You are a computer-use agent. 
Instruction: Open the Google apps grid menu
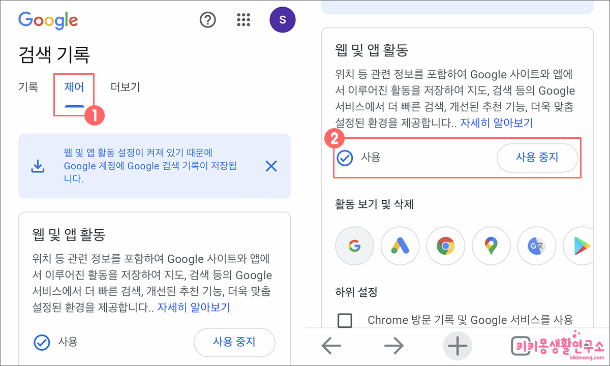243,20
